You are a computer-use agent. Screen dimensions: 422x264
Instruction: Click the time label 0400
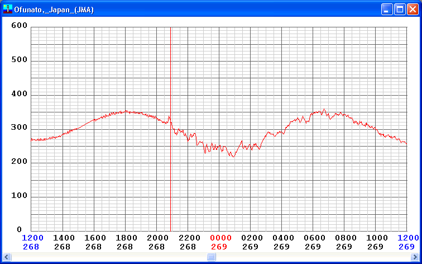283,238
